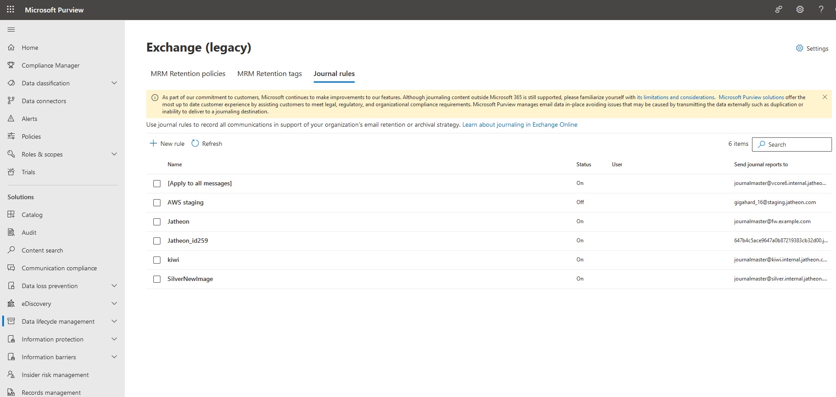Image resolution: width=836 pixels, height=397 pixels.
Task: Click the Roles & scopes icon
Action: pyautogui.click(x=11, y=154)
